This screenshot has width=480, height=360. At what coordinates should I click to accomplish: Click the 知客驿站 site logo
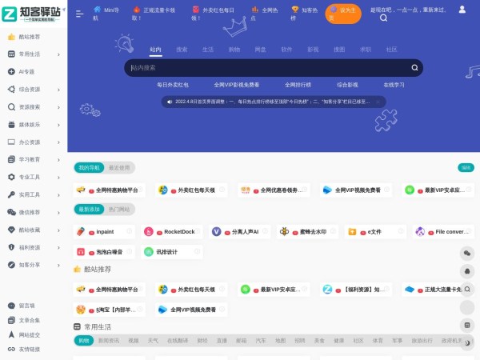tap(33, 14)
